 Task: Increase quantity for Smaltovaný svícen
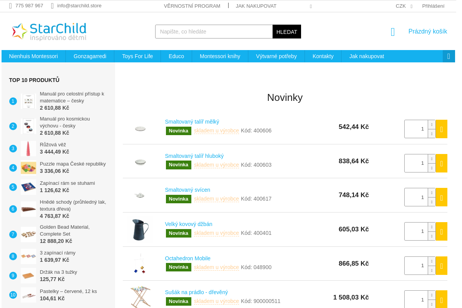[432, 192]
